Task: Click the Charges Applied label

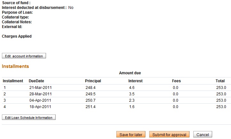Action: [17, 36]
